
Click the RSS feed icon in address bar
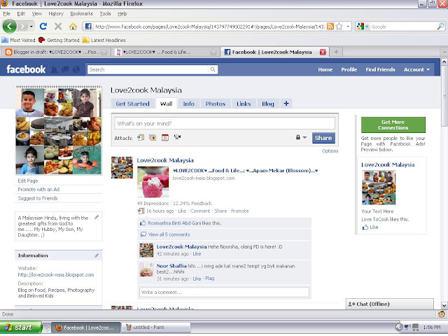pos(330,27)
